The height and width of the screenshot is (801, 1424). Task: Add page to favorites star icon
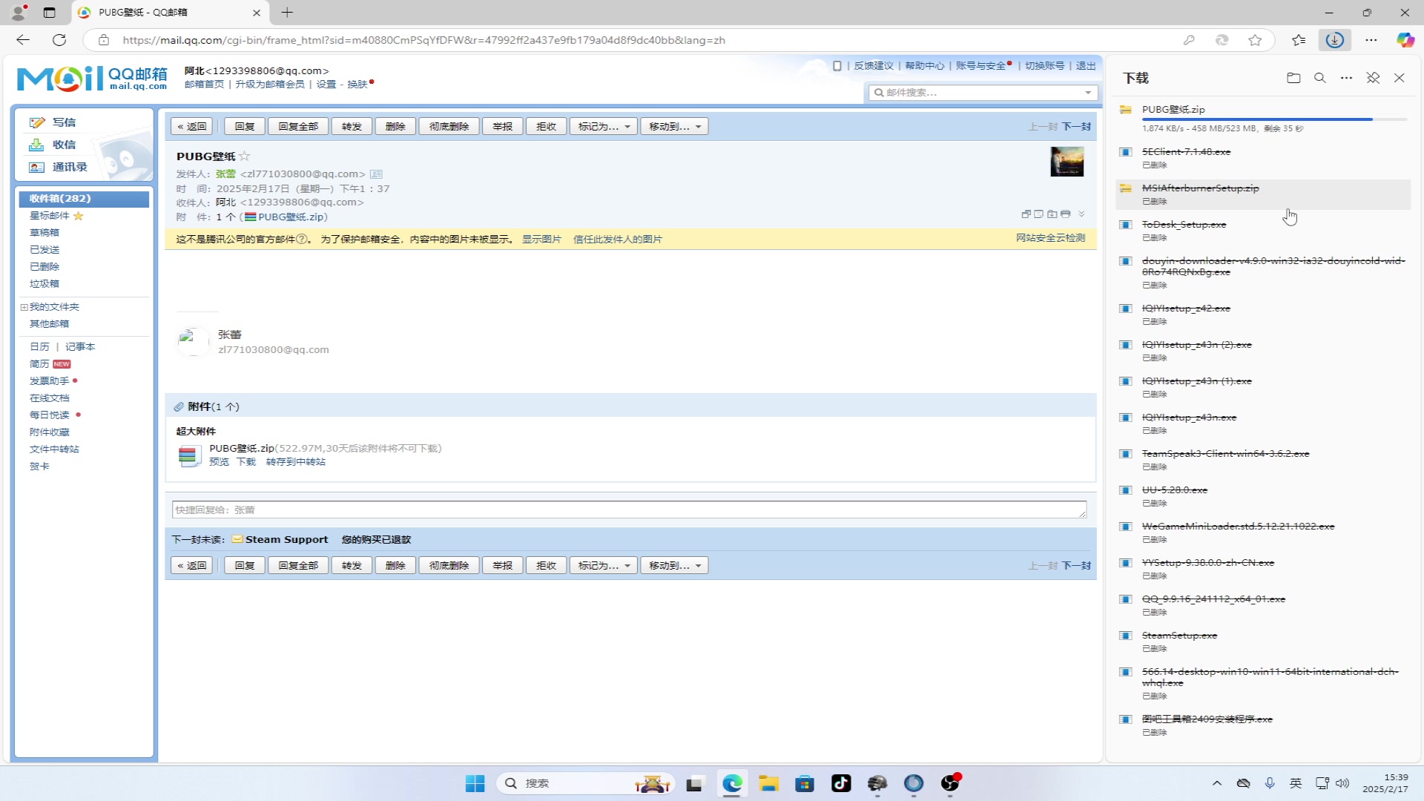(x=1255, y=40)
